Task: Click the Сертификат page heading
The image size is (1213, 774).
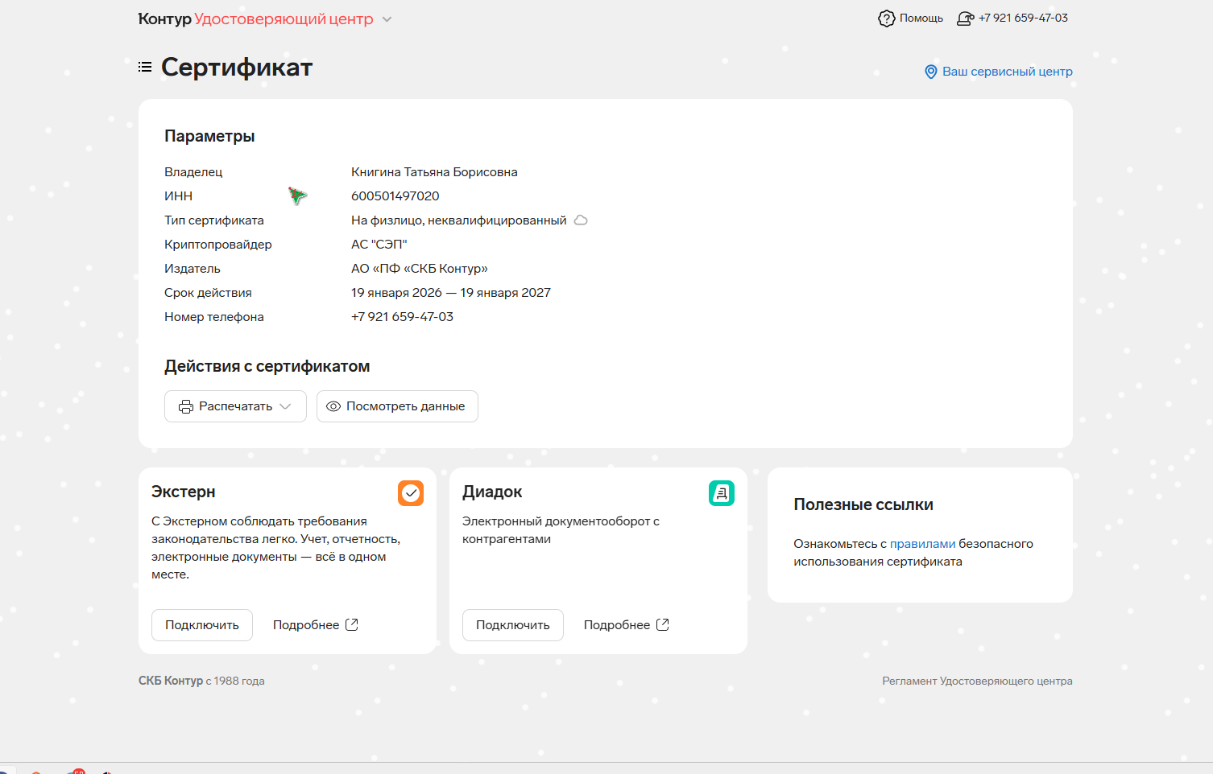Action: tap(237, 68)
